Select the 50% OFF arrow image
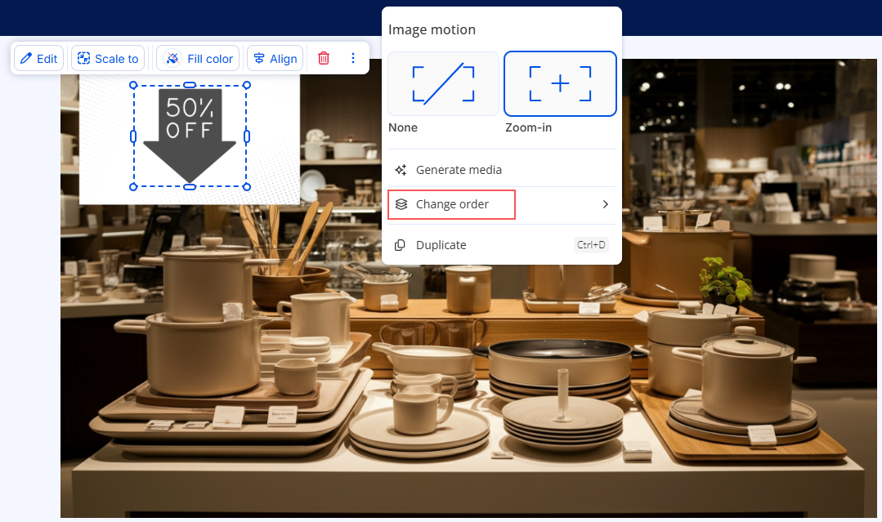This screenshot has width=882, height=522. pos(190,135)
